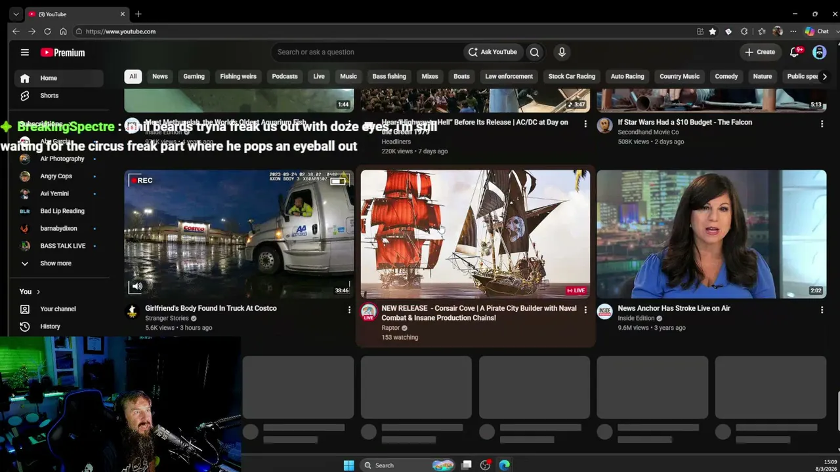Expand the You section chevron

pyautogui.click(x=38, y=292)
